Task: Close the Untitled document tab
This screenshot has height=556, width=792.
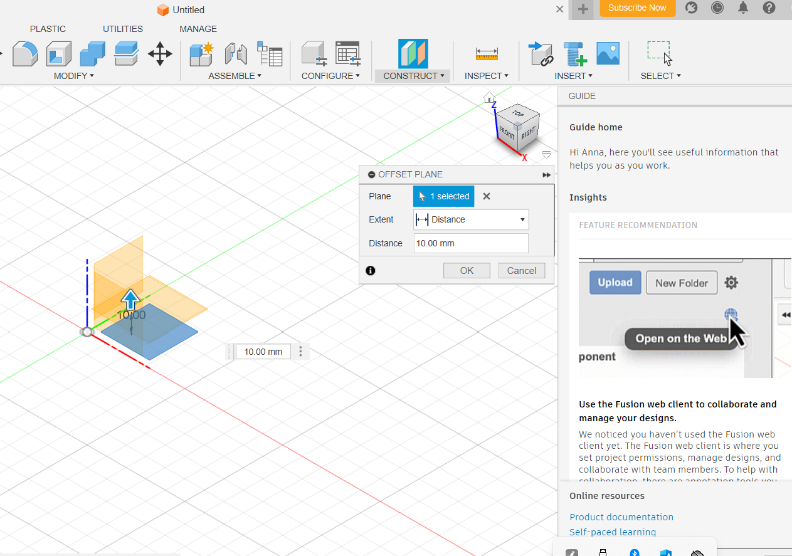Action: pyautogui.click(x=560, y=9)
